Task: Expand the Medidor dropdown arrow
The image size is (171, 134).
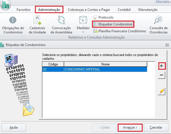Action: point(83,32)
